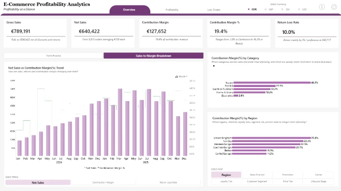341x191 pixels.
Task: Select the Net Sales metric button
Action: click(x=38, y=182)
